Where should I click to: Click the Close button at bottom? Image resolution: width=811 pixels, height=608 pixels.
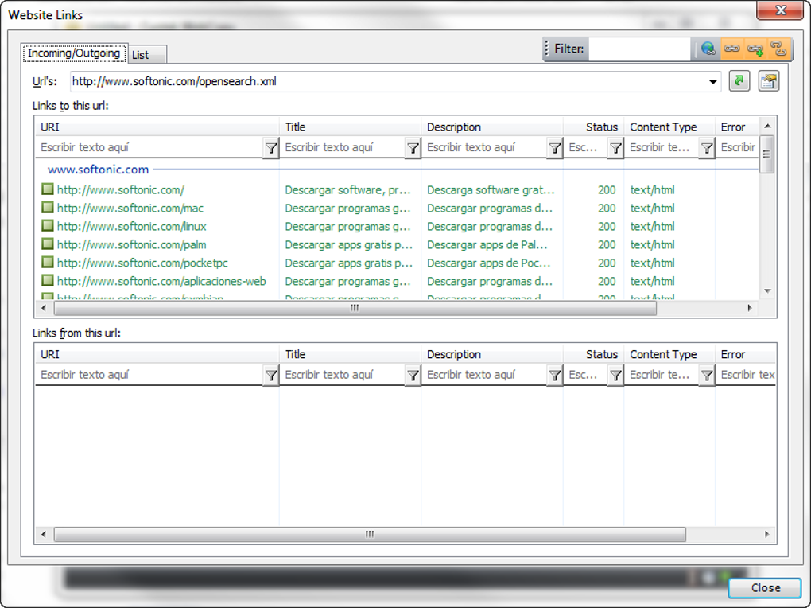765,588
